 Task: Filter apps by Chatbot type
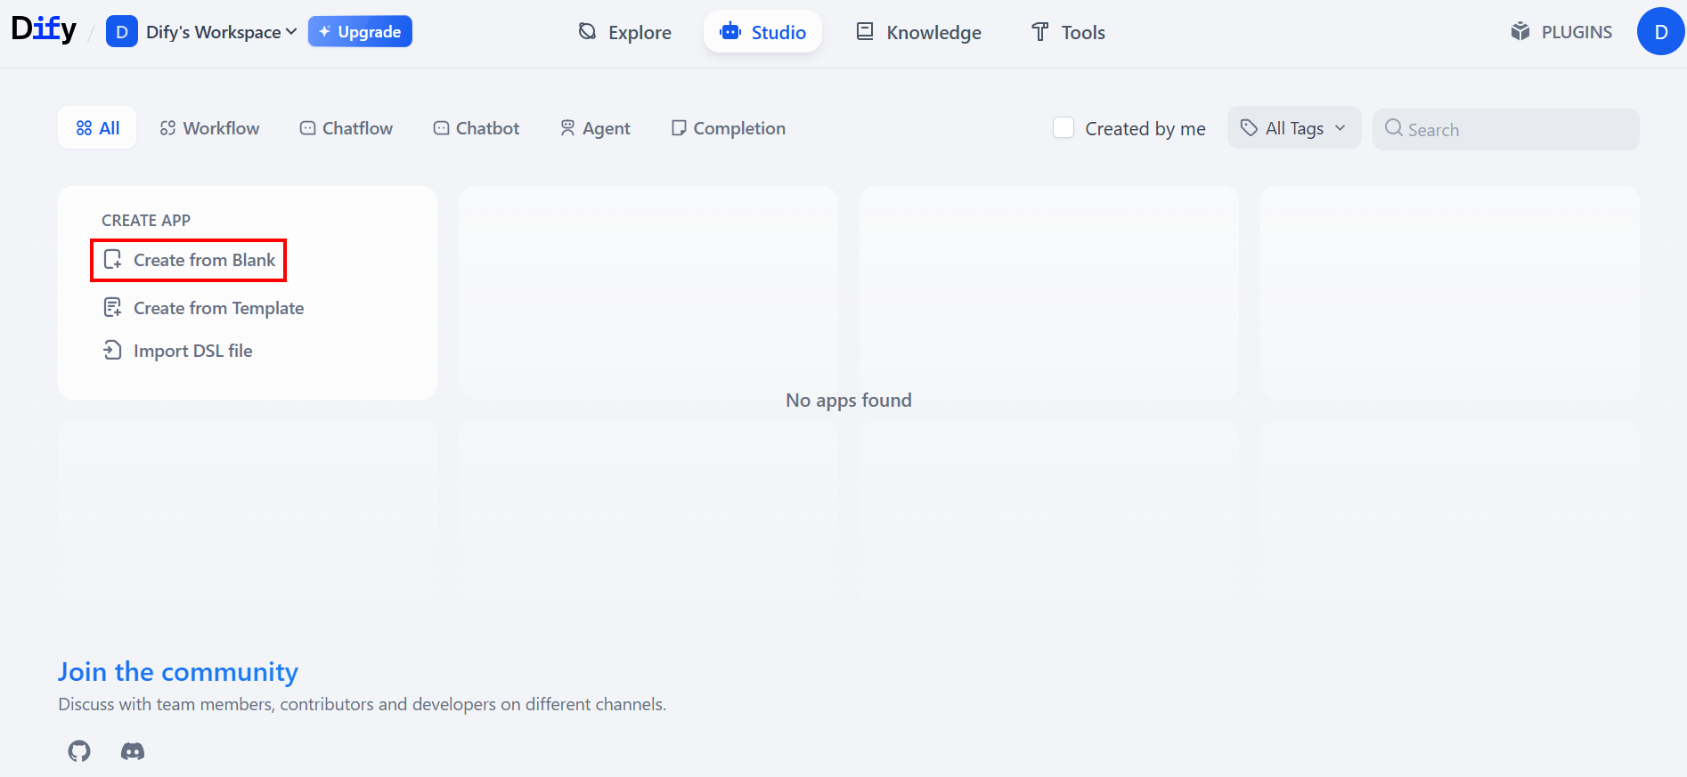pos(477,128)
